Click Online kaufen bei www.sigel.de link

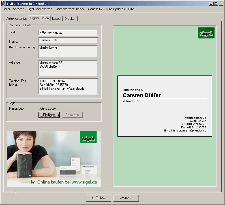tap(67, 182)
